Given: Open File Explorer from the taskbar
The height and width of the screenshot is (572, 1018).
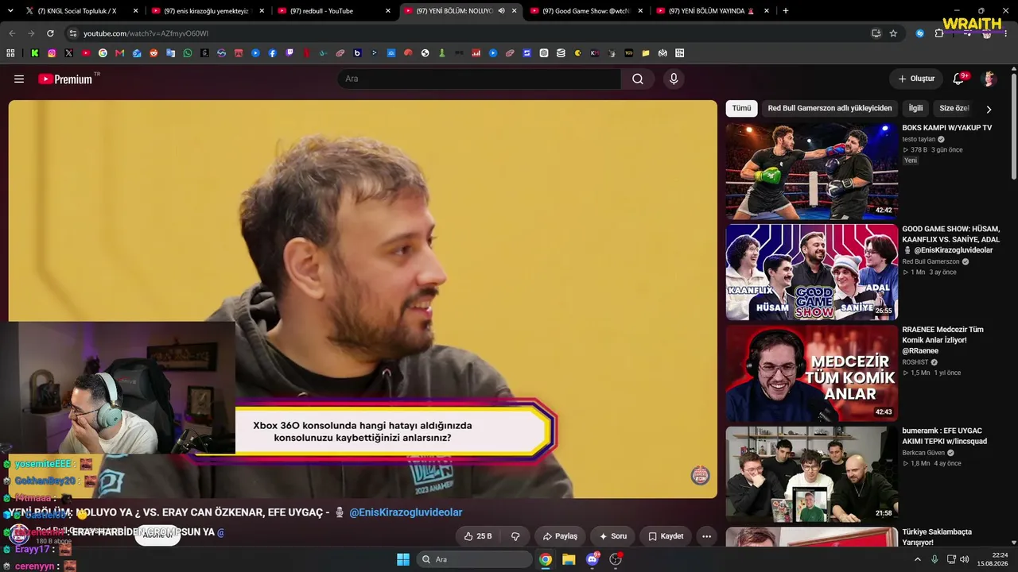Looking at the screenshot, I should click(x=569, y=559).
